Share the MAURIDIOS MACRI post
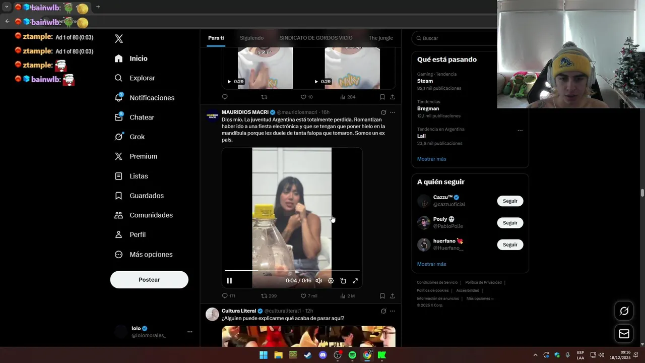Screen dimensions: 645x363 [393, 296]
